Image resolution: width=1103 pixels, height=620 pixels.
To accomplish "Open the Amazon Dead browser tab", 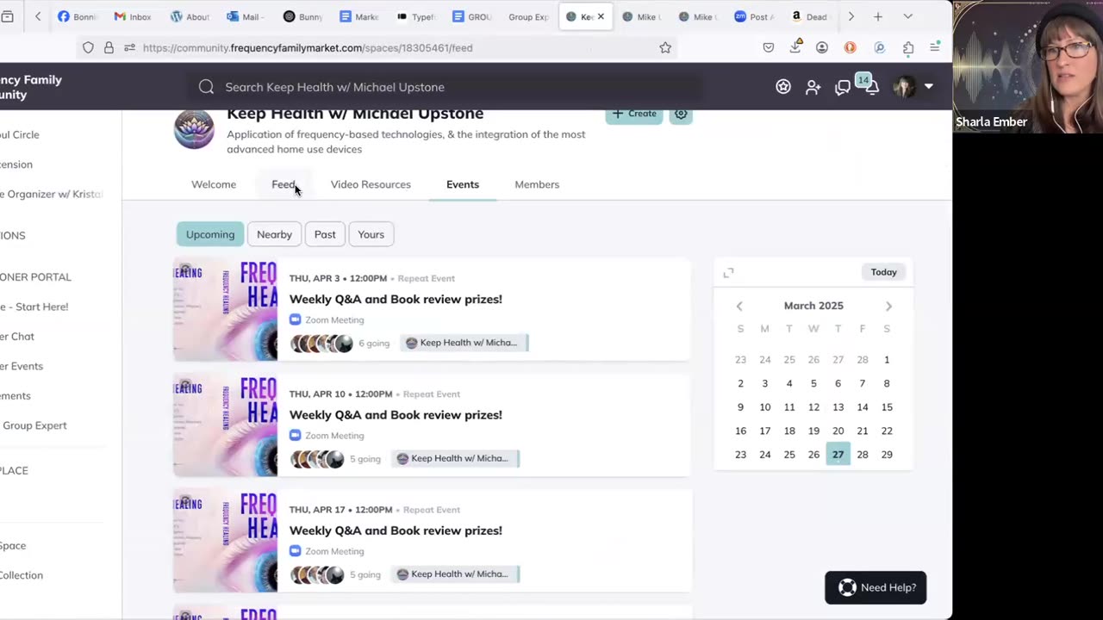I will pos(810,16).
